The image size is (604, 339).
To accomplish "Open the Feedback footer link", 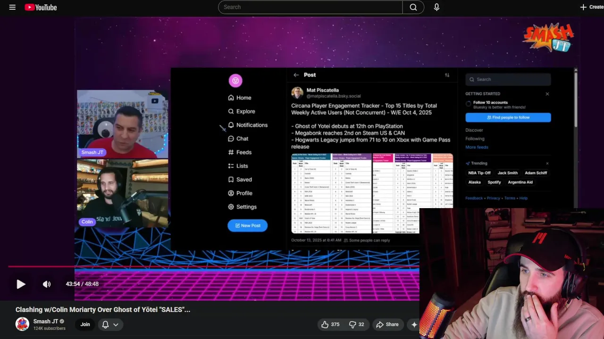I will [474, 198].
